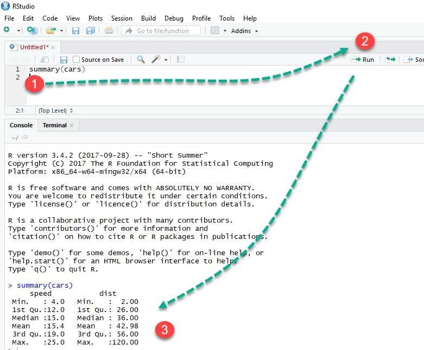Screen dimensions: 424x350
Task: Click the Find/Replace magnifier icon
Action: pos(141,60)
